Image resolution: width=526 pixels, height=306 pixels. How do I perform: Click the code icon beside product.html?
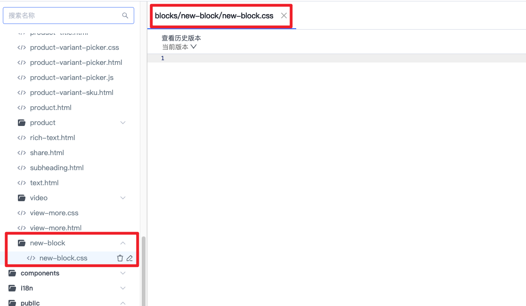(x=21, y=108)
